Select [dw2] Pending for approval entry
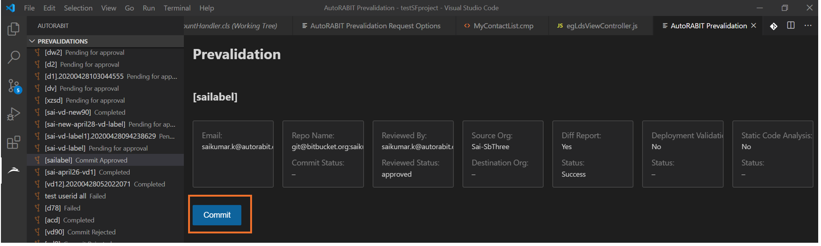Screen dimensions: 821x246 [x=105, y=52]
